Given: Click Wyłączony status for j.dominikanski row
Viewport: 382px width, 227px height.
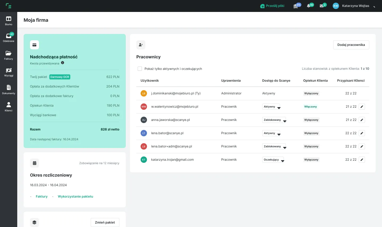Looking at the screenshot, I should 311,93.
